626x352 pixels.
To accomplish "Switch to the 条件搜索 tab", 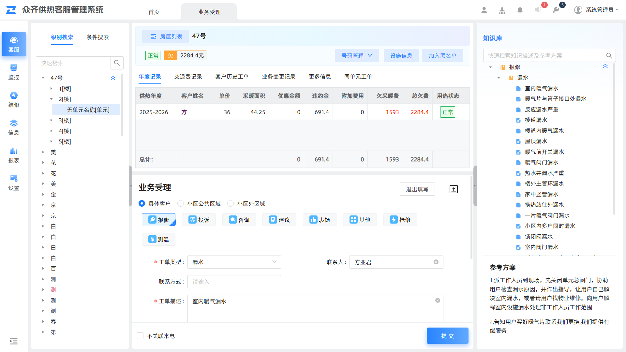I will (97, 37).
